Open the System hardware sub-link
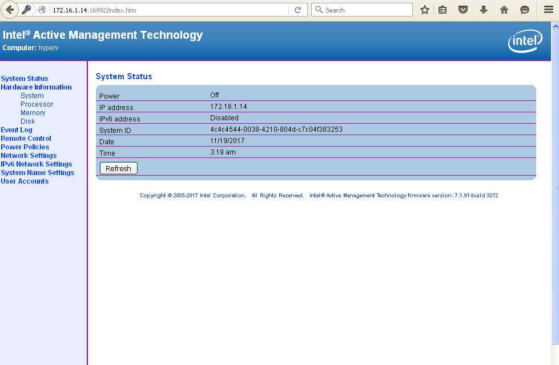 [32, 95]
